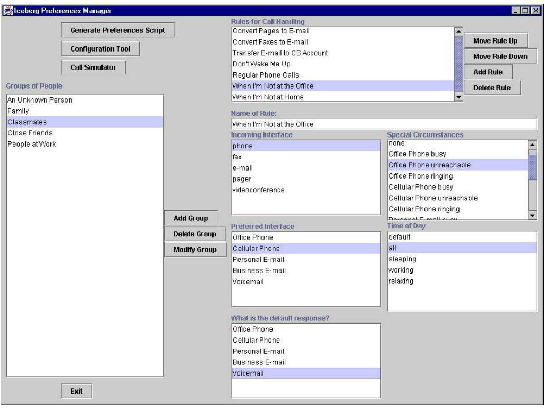Exit the Preferences Manager
544x408 pixels.
point(76,391)
